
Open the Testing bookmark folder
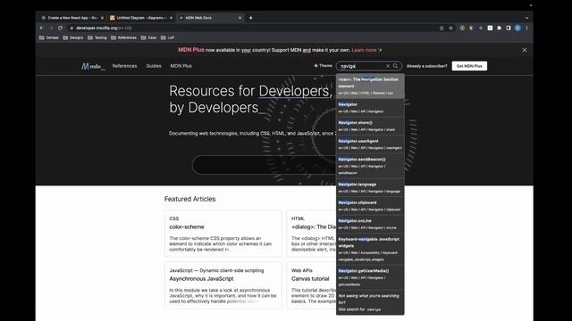coord(97,37)
